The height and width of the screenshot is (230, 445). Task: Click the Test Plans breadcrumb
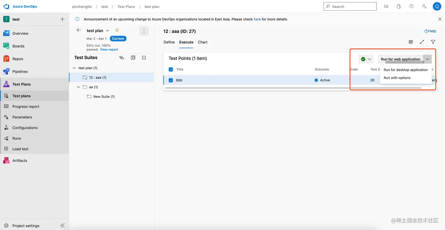(x=126, y=6)
